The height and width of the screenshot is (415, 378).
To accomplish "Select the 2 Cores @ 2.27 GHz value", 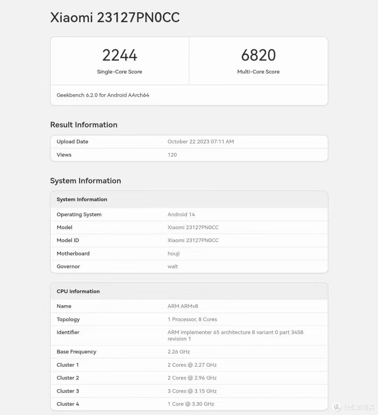I will point(192,365).
